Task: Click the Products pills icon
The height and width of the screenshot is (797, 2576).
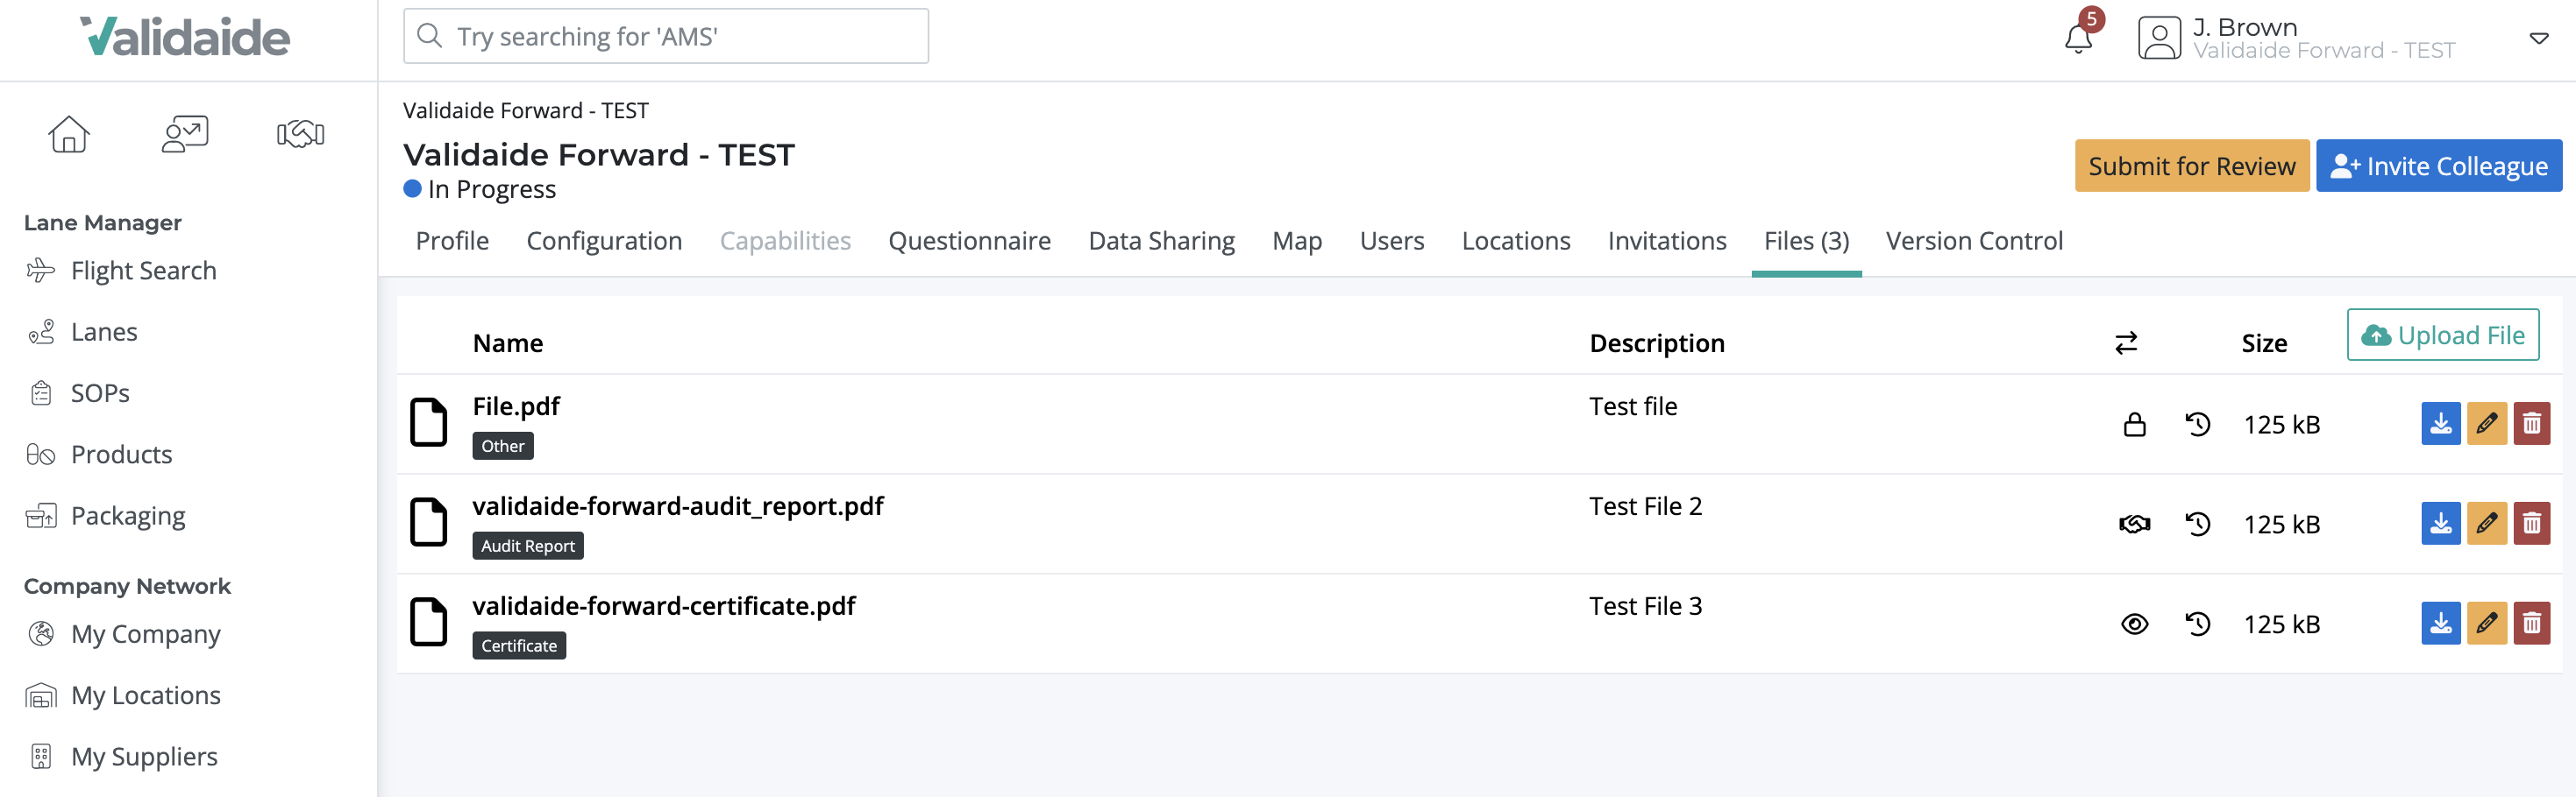Action: tap(41, 455)
